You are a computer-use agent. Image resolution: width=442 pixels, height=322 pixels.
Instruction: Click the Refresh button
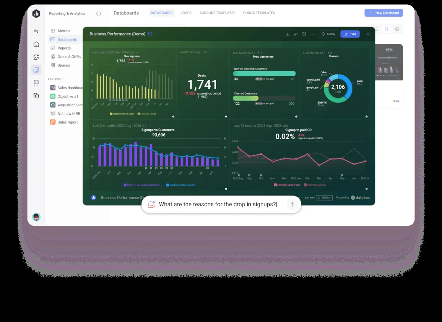click(325, 198)
